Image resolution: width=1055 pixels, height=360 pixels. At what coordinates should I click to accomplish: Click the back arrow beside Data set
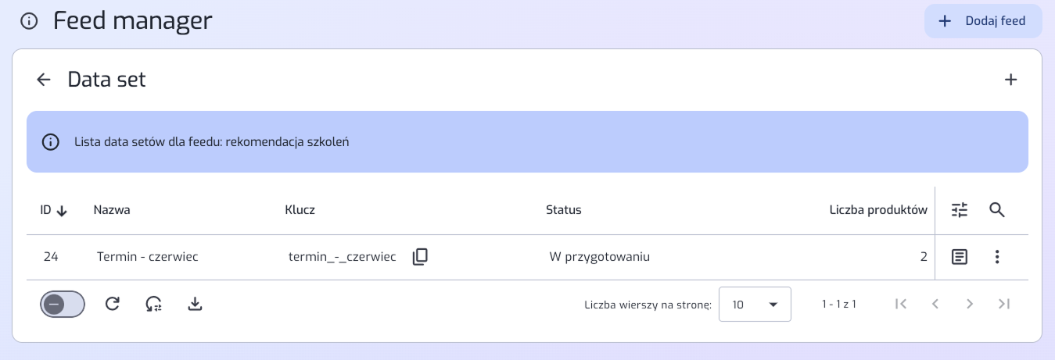coord(44,80)
